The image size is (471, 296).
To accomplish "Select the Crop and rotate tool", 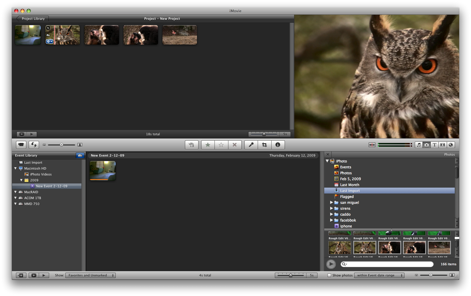I will point(264,145).
